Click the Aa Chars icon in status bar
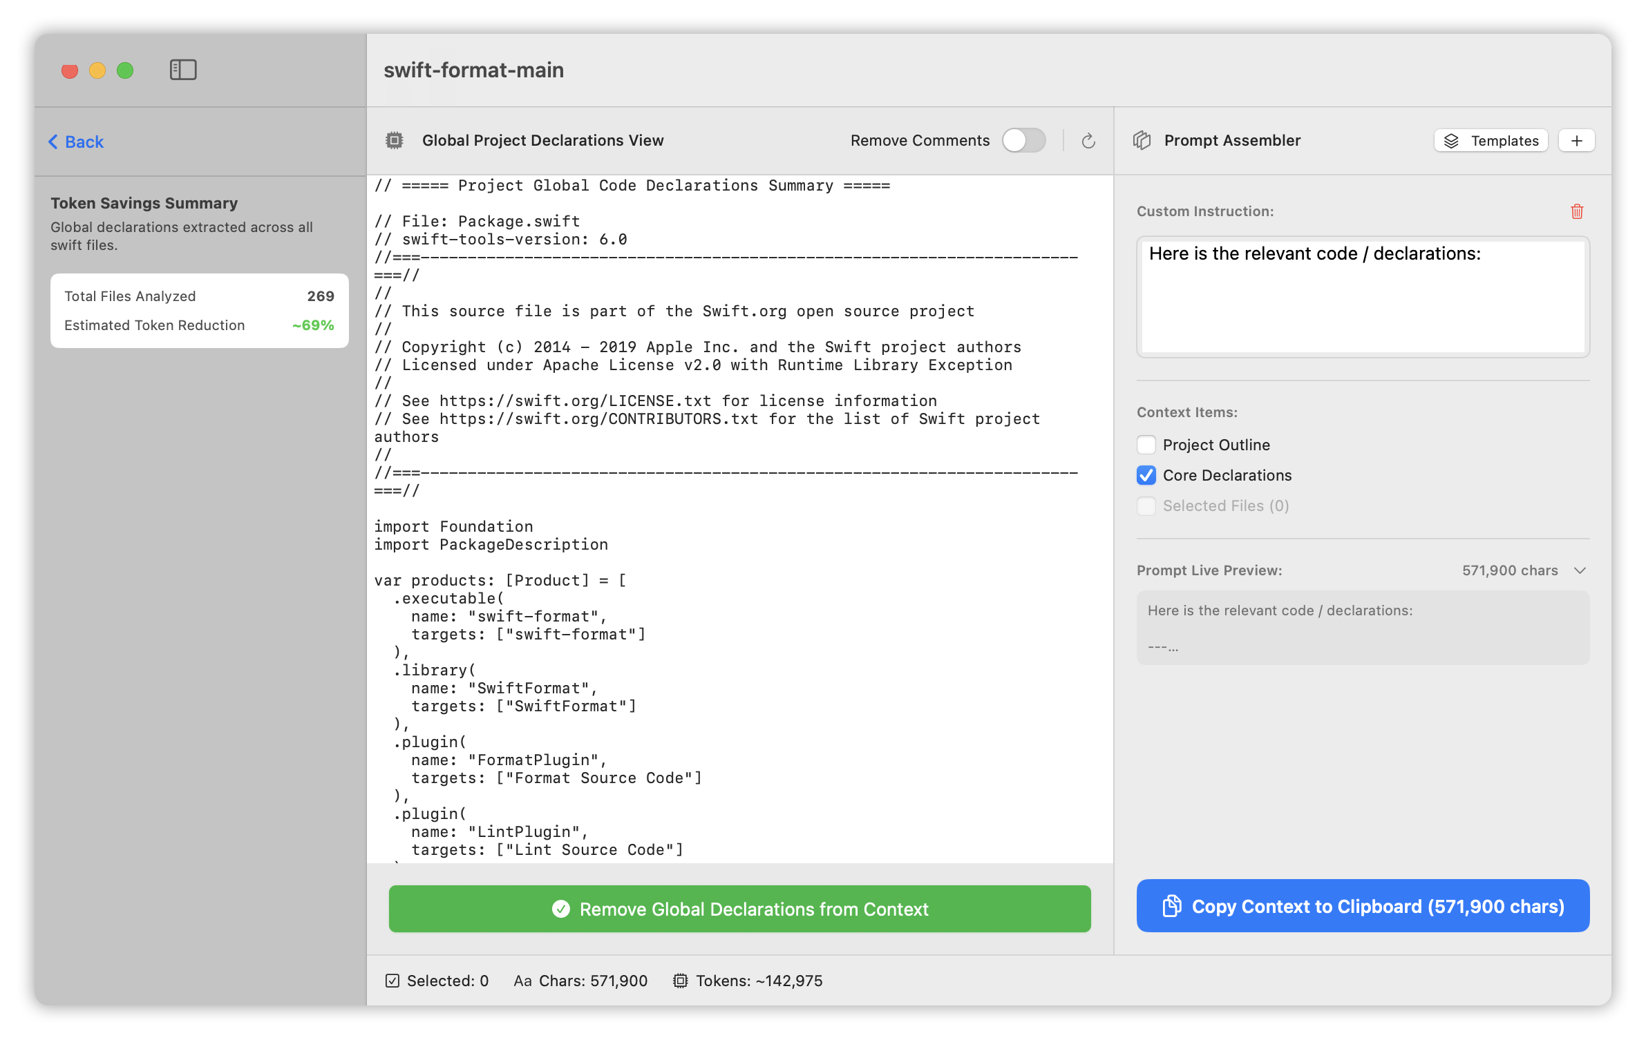1646x1040 pixels. pyautogui.click(x=522, y=981)
